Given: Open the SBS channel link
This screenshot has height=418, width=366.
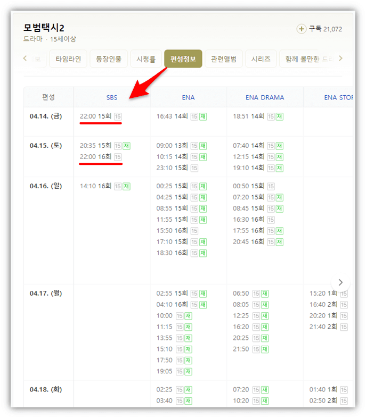Looking at the screenshot, I should pyautogui.click(x=111, y=97).
